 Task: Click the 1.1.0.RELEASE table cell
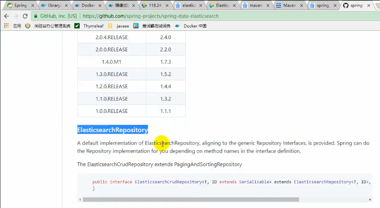point(111,99)
